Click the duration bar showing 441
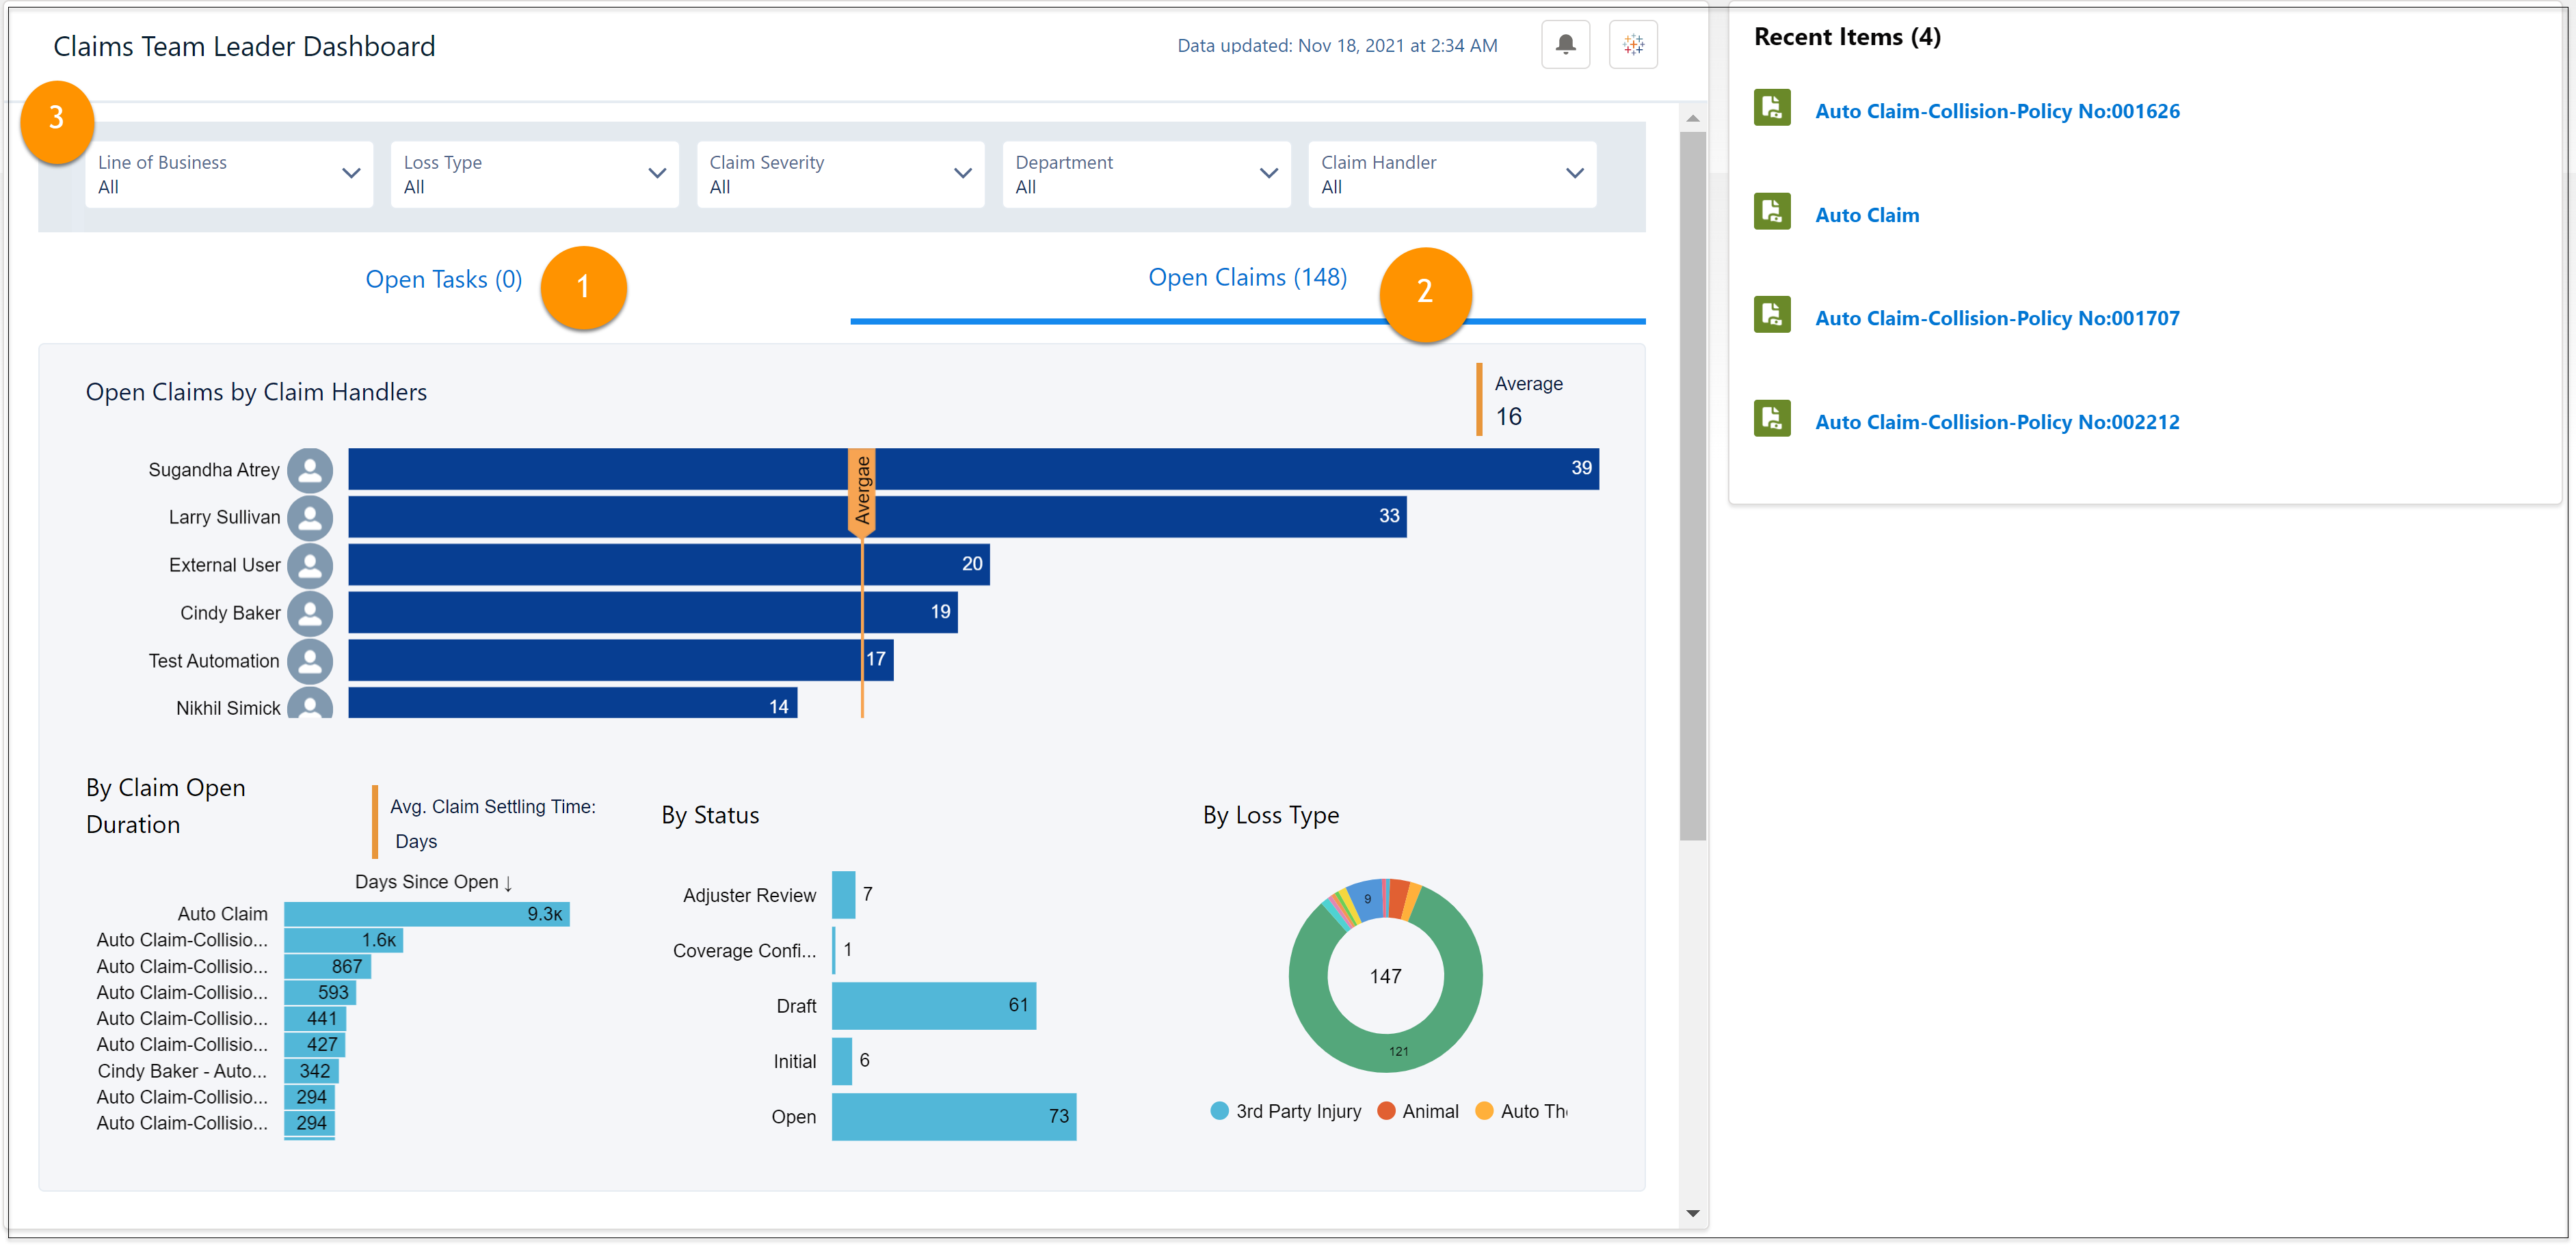2576x1245 pixels. (x=315, y=1018)
